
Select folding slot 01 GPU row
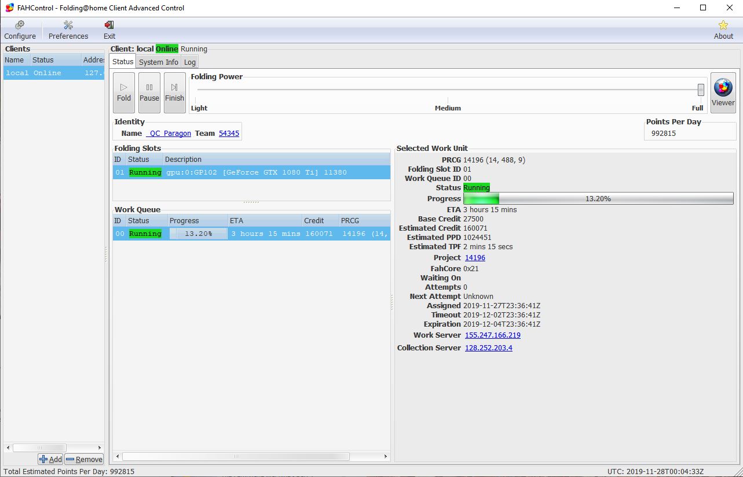click(251, 172)
